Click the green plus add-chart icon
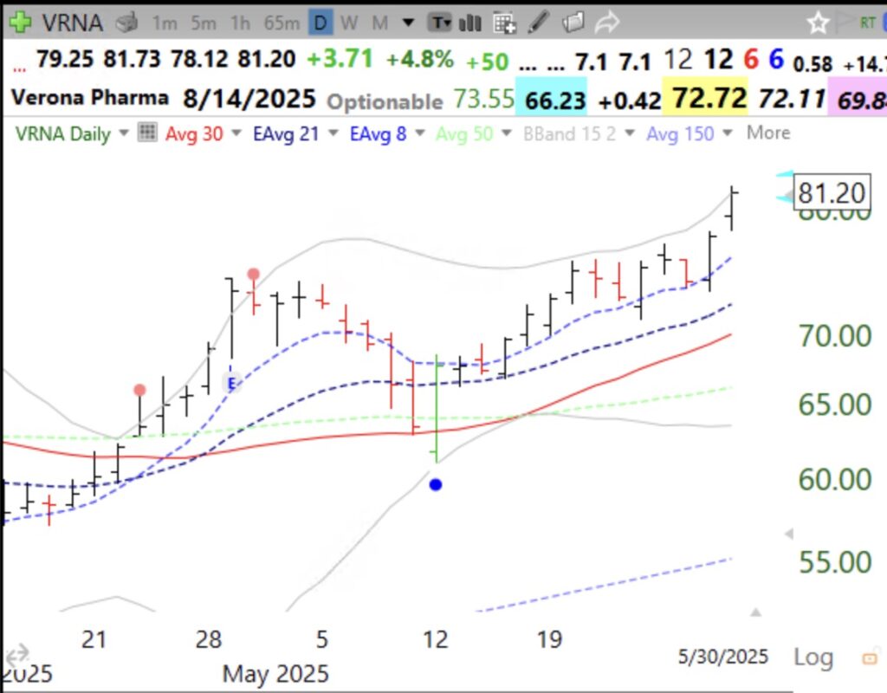The image size is (887, 693). (21, 23)
